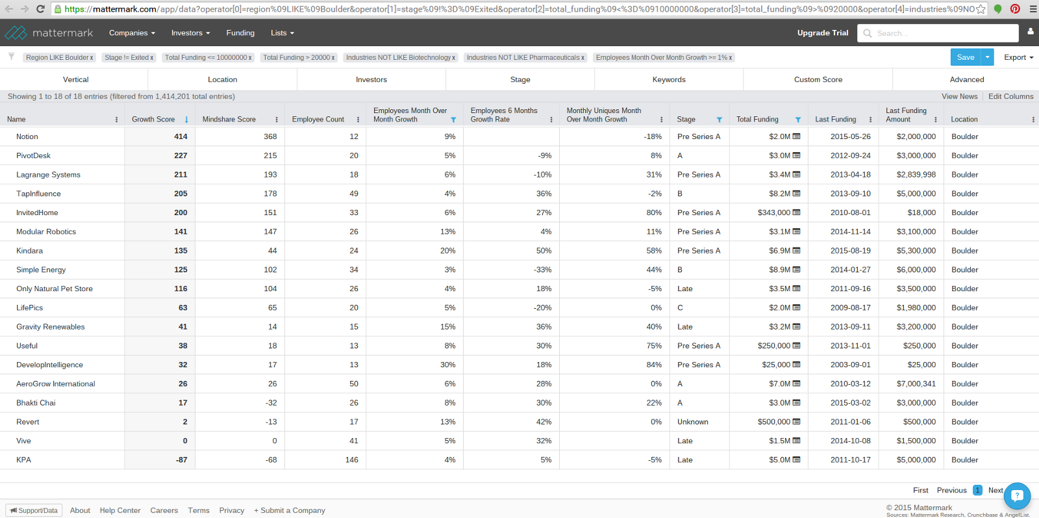Sort by Growth Score arrow icon
Viewport: 1039px width, 518px height.
(x=186, y=120)
